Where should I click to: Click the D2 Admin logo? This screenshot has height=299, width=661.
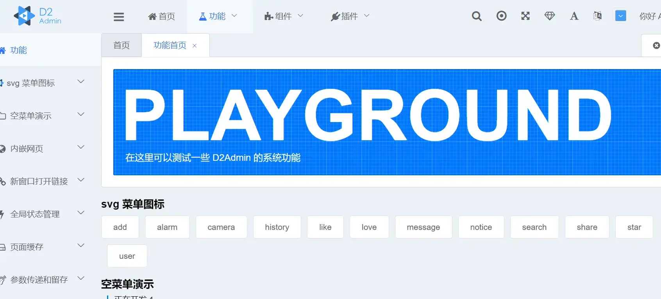coord(38,16)
